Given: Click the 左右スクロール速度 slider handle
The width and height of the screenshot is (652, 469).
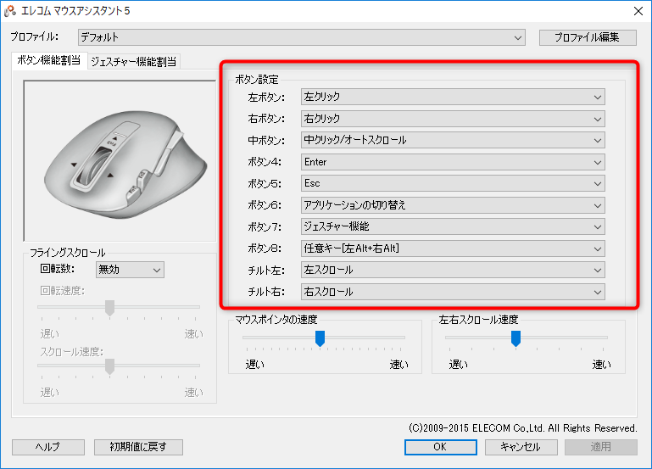Looking at the screenshot, I should tap(515, 338).
